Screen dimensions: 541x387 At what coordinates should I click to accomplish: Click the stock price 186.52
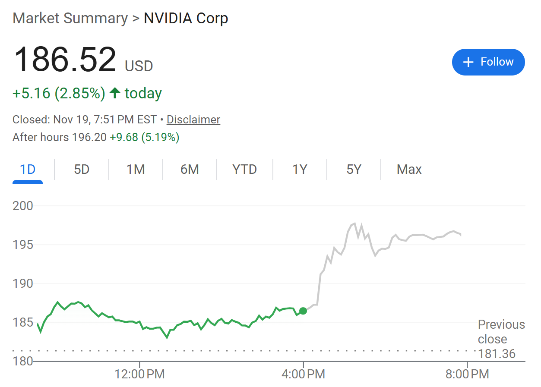point(66,58)
